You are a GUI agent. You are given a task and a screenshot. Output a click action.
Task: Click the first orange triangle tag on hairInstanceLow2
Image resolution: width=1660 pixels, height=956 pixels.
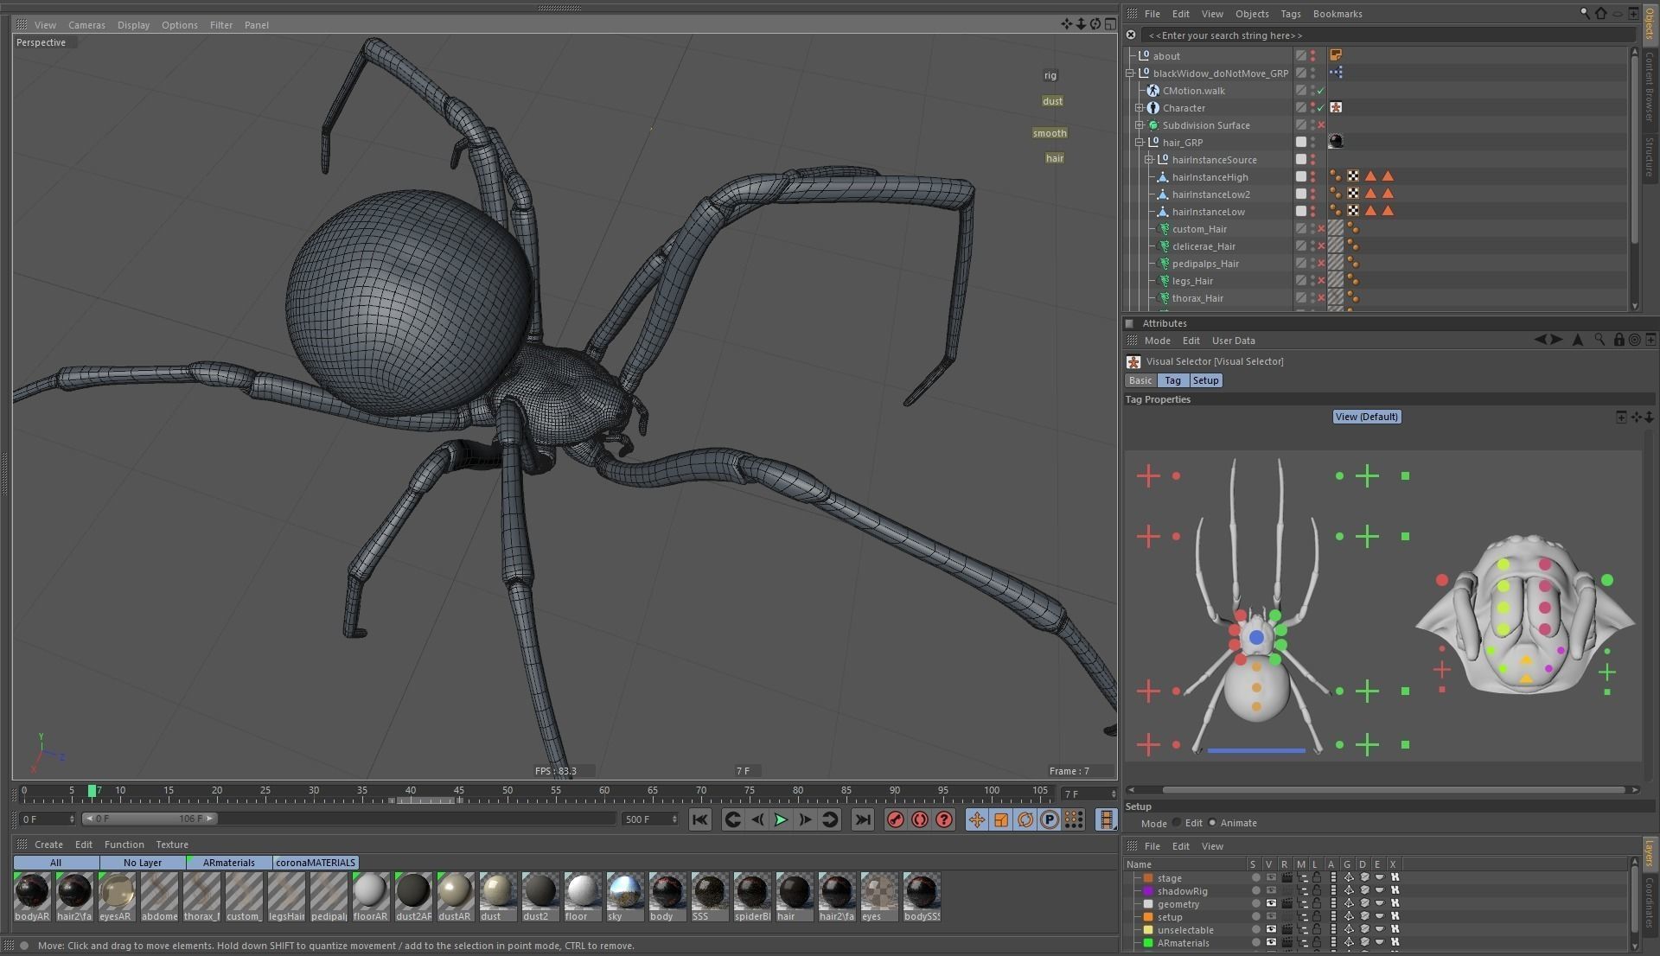pyautogui.click(x=1370, y=194)
